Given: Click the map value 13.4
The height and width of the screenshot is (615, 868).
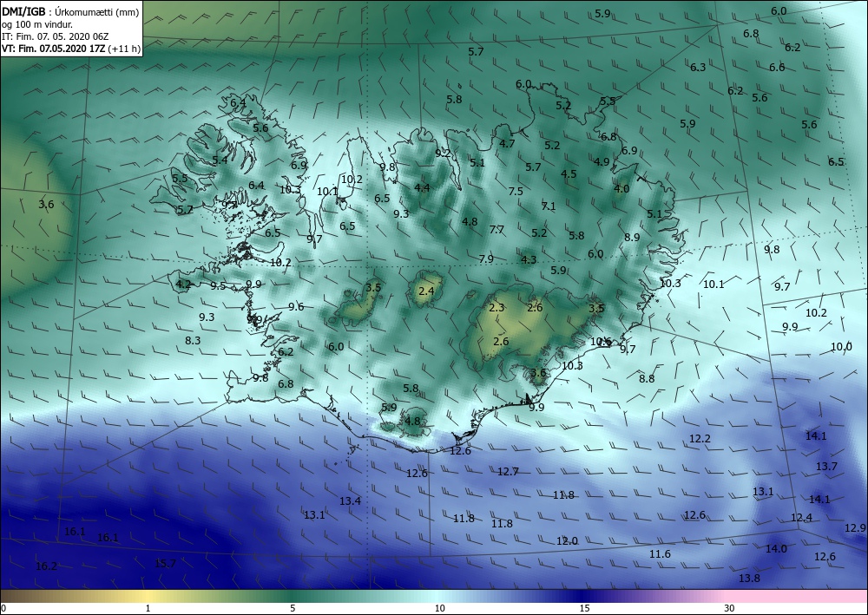Looking at the screenshot, I should click(x=350, y=501).
